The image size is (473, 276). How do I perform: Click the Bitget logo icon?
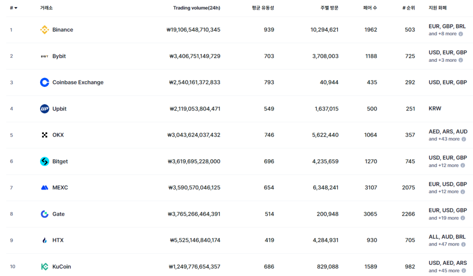pos(44,162)
